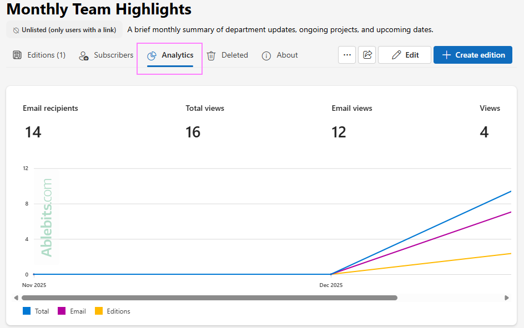Open the About tab
Image resolution: width=524 pixels, height=328 pixels.
280,55
